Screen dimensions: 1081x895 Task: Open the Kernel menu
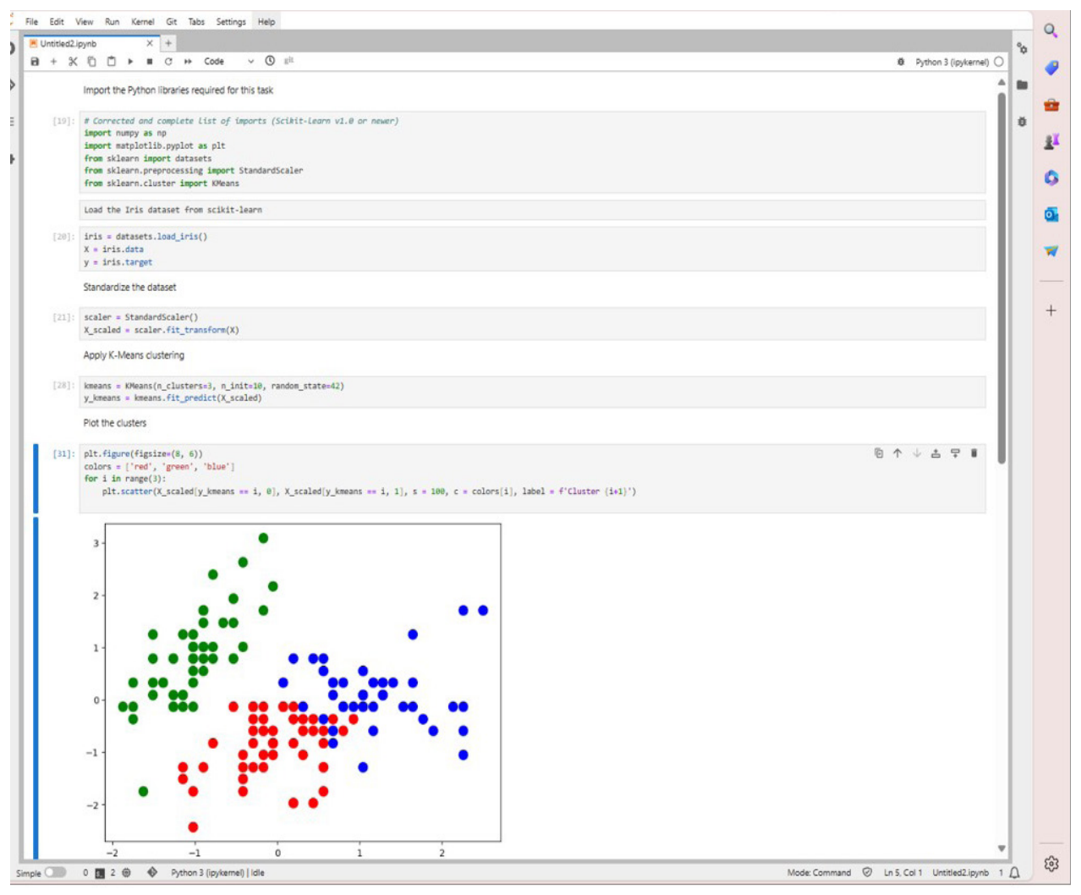click(x=143, y=22)
